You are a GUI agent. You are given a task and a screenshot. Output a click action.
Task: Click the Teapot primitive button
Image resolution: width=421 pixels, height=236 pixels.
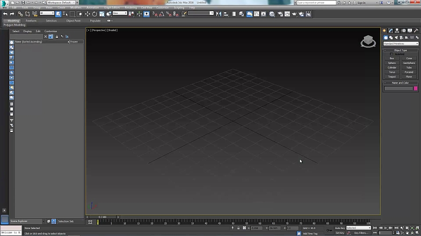coord(392,76)
